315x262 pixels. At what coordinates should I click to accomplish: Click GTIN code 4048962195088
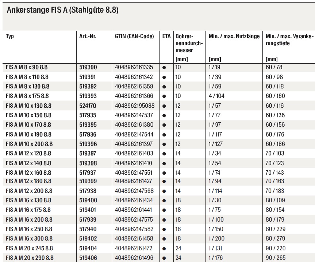click(135, 106)
